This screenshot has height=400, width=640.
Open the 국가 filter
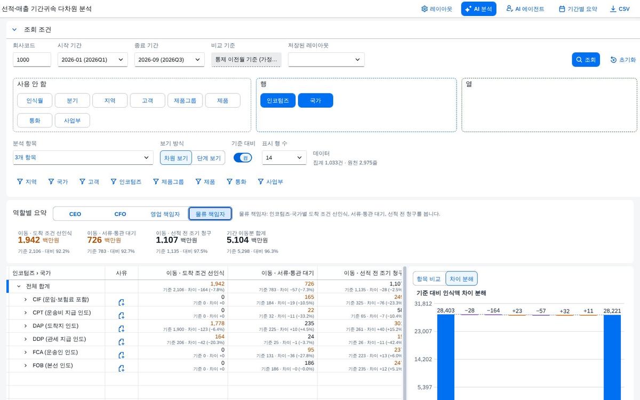point(58,182)
